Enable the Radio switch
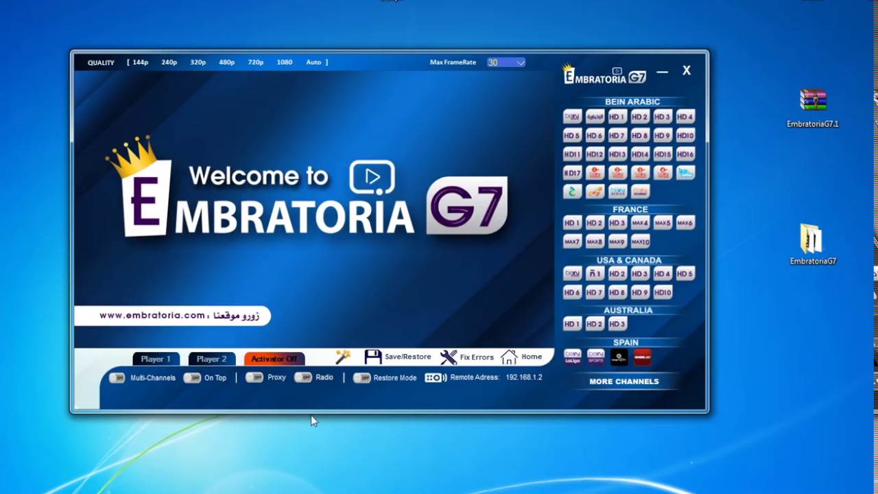This screenshot has width=878, height=494. 303,377
